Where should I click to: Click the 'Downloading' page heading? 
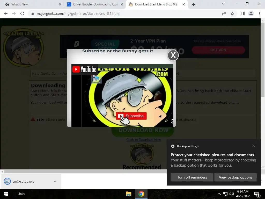point(48,85)
